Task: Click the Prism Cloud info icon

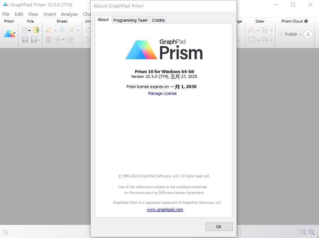Action: 306,21
